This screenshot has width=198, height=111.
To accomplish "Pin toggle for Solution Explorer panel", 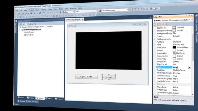I will click(61, 20).
